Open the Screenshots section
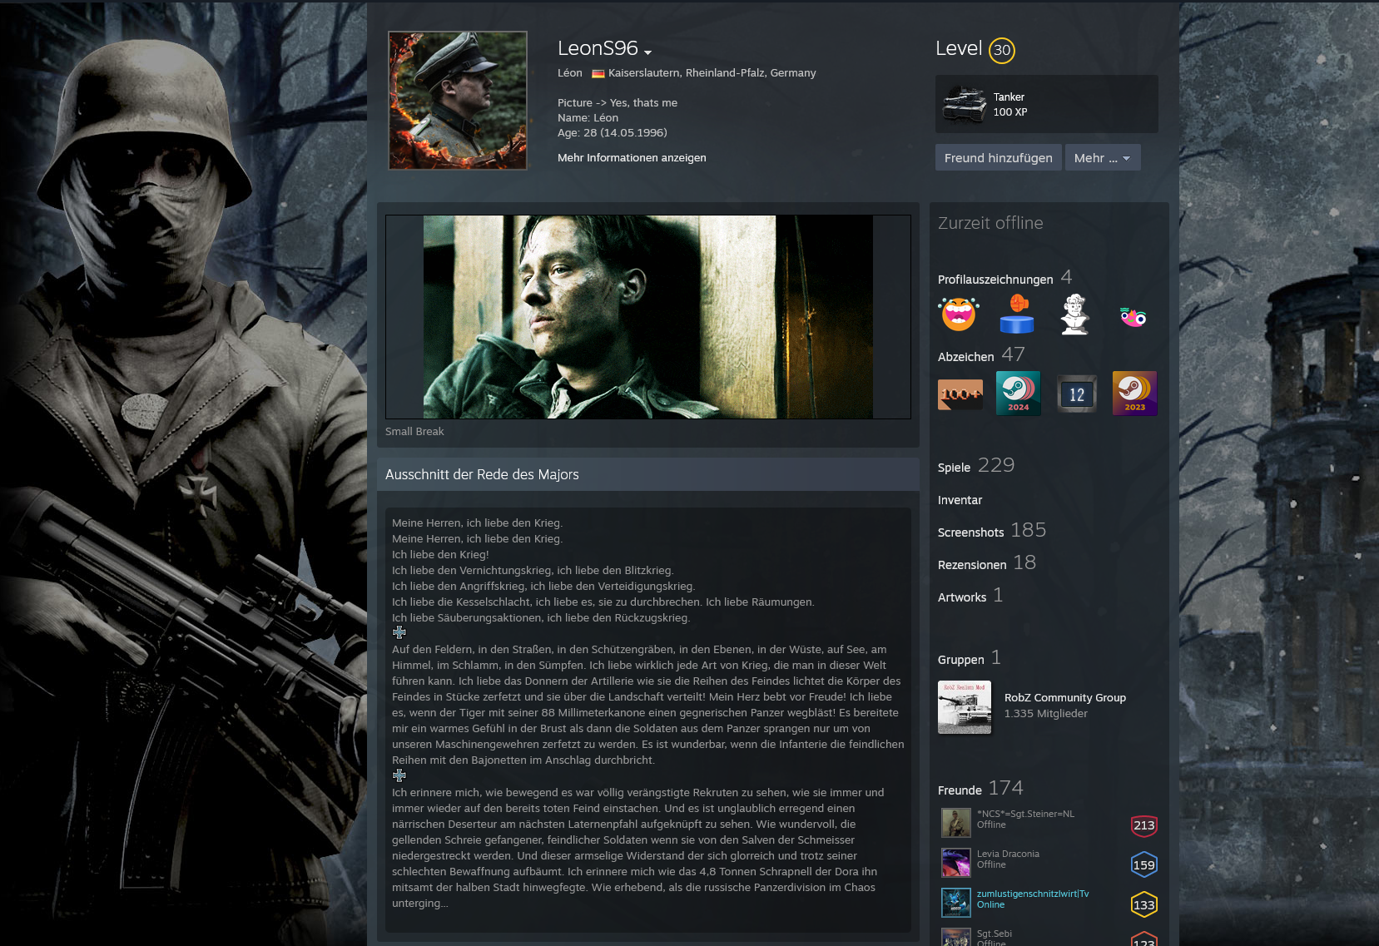 [970, 532]
